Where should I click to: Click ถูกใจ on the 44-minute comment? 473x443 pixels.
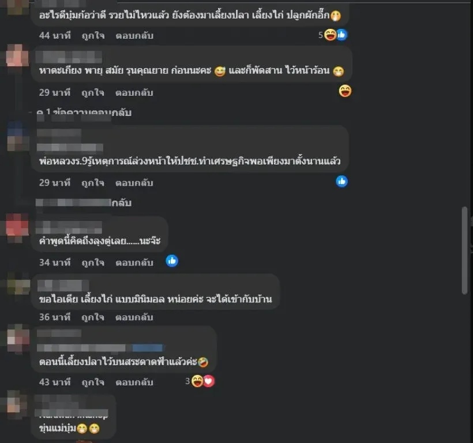(x=93, y=36)
